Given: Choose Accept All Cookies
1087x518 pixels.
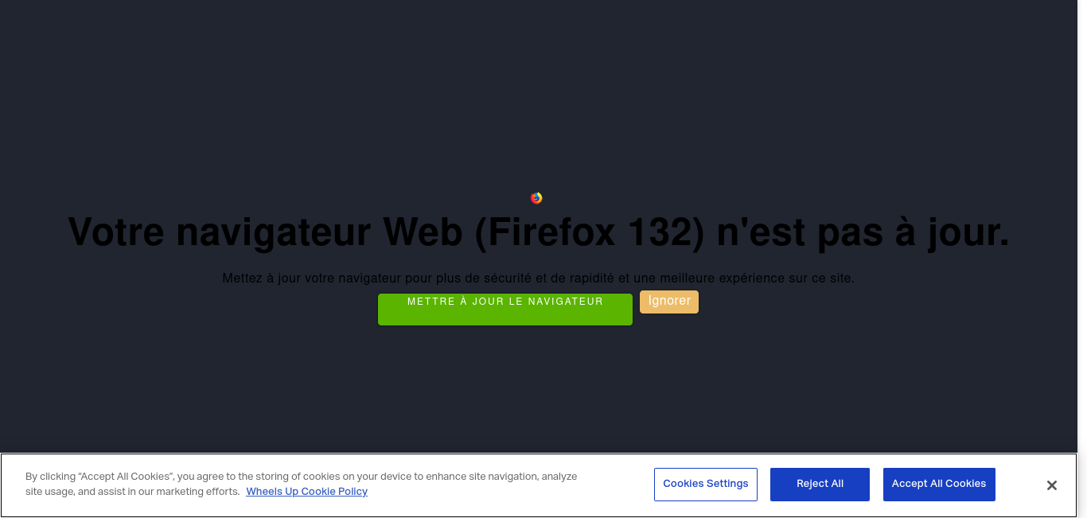Looking at the screenshot, I should tap(939, 485).
